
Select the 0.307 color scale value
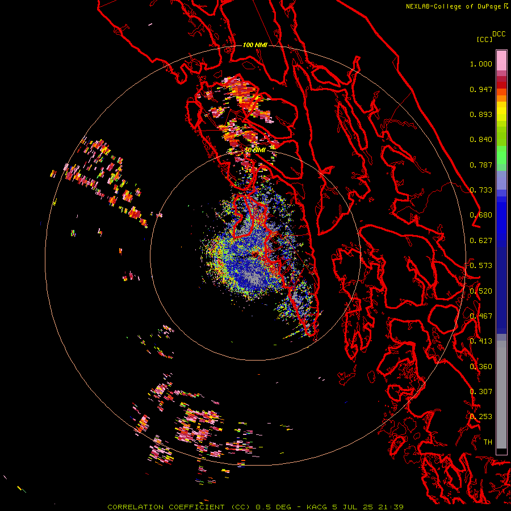[481, 392]
